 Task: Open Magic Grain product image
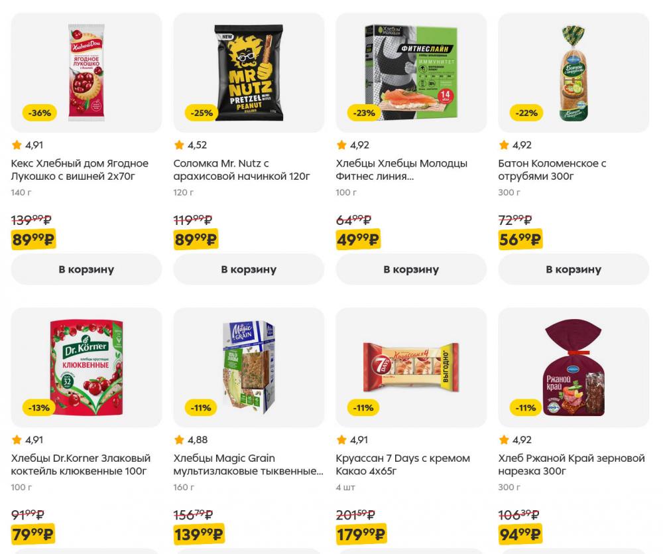click(249, 368)
